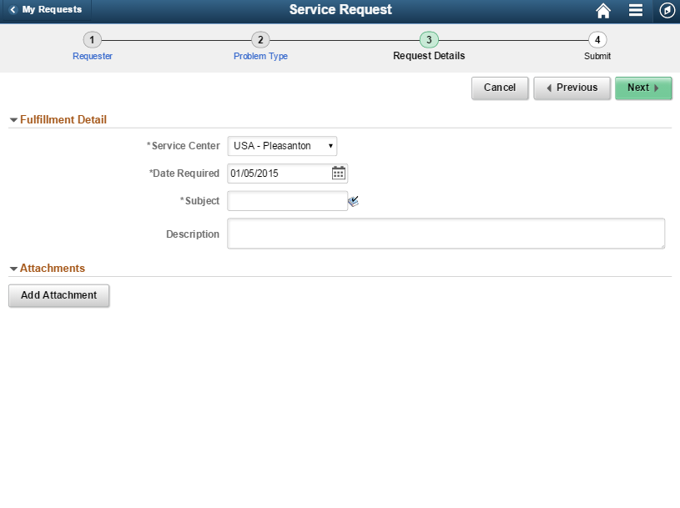The image size is (680, 508).
Task: Click inside the Subject input field
Action: pyautogui.click(x=287, y=200)
